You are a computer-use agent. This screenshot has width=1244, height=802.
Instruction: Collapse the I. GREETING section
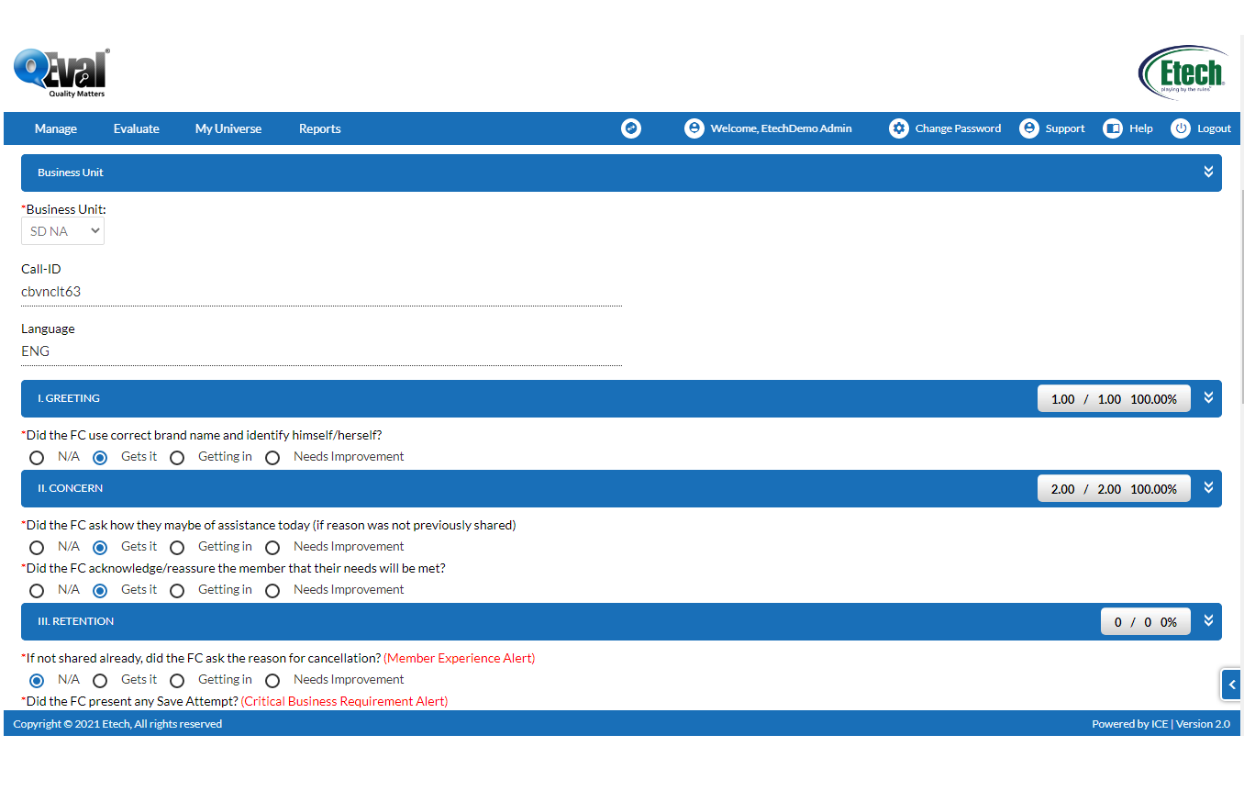[1208, 398]
